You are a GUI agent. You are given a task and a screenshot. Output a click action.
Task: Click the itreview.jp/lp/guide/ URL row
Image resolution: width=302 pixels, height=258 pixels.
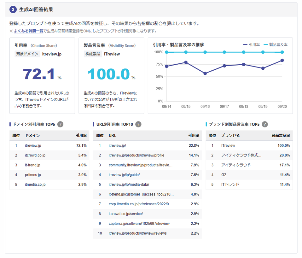click(148, 175)
